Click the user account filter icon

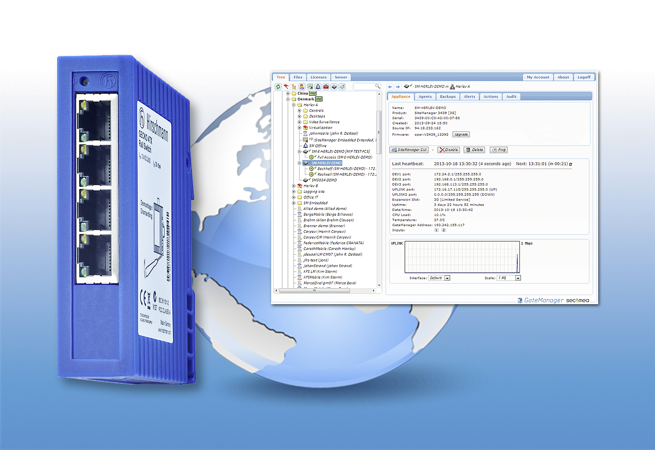[x=302, y=87]
